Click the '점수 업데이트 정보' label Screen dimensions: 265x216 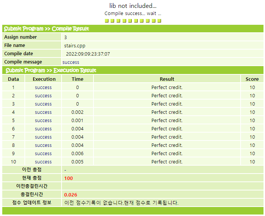click(x=32, y=202)
